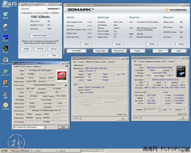This screenshot has height=153, width=191.
Task: Open About tab in the right CPU-Z window
Action: pyautogui.click(x=171, y=62)
